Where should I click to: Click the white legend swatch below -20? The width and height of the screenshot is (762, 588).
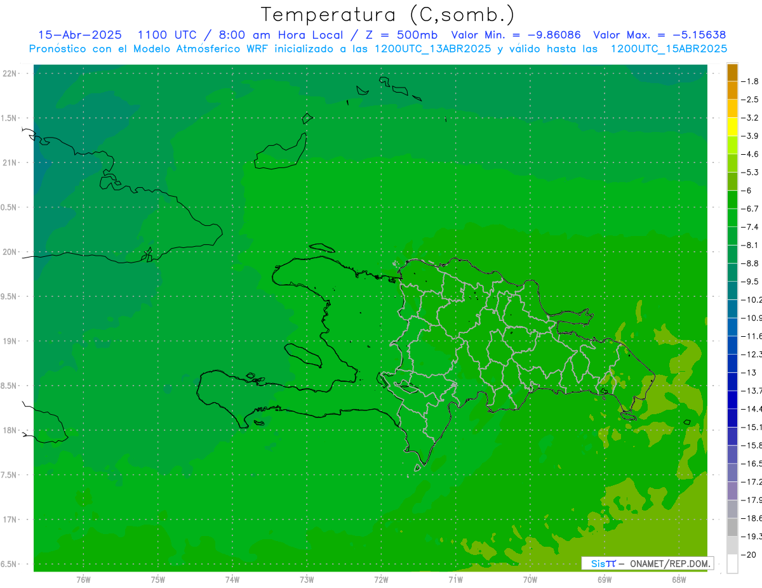coord(732,564)
